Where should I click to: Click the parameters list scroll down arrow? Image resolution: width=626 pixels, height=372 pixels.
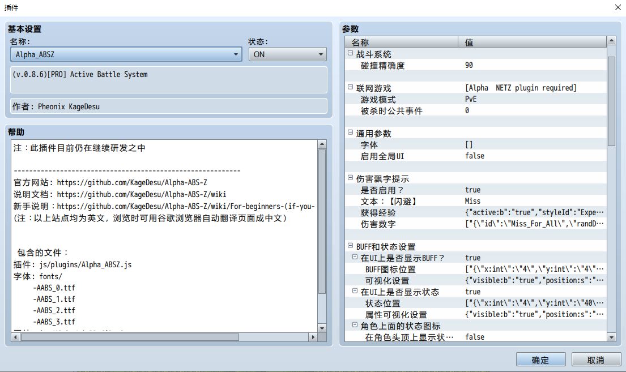point(611,337)
